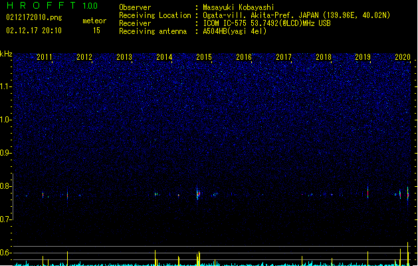Click the Receiver label

135,23
